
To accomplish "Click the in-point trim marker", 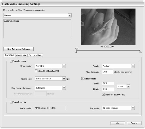I will click(76, 52).
